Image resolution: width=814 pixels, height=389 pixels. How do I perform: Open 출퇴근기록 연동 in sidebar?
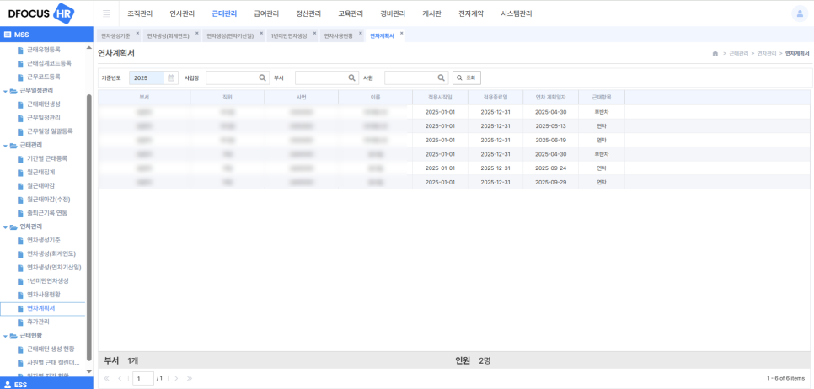click(x=47, y=213)
